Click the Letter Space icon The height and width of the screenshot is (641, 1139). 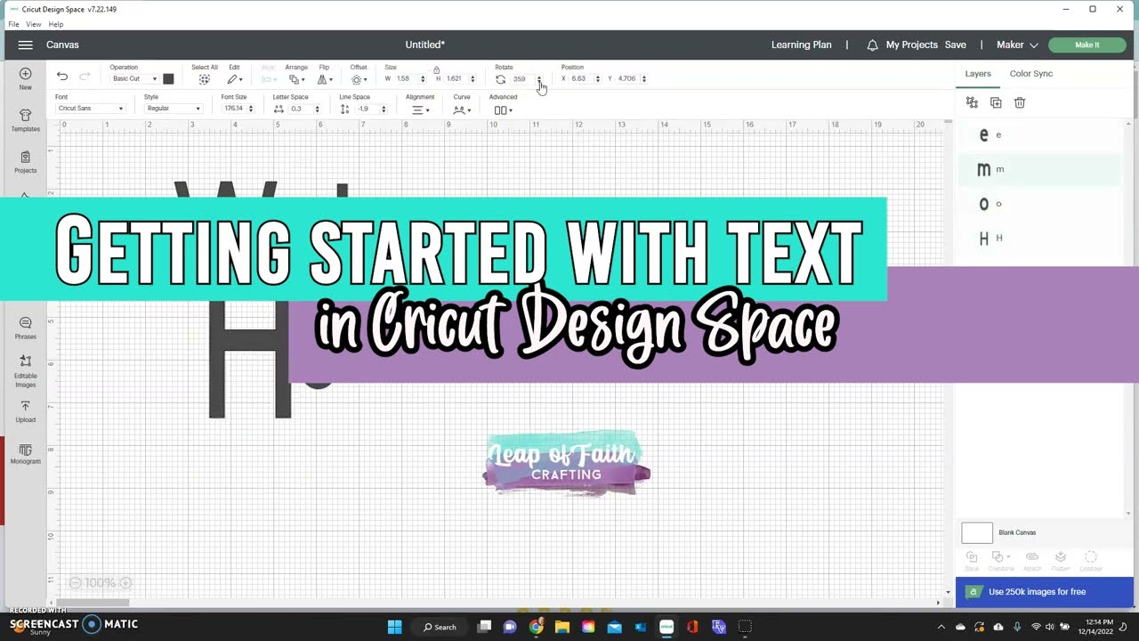[x=279, y=109]
